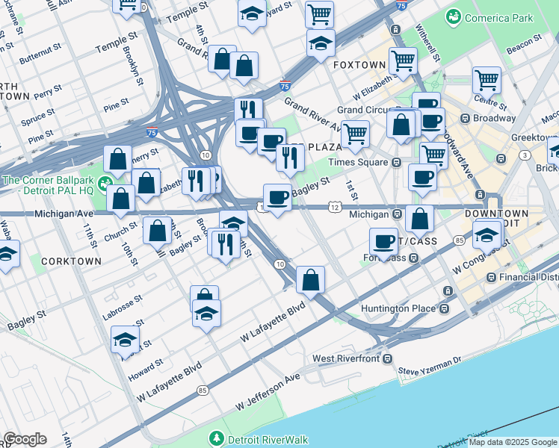Select The Corner Ballpark park pin

coord(105,184)
